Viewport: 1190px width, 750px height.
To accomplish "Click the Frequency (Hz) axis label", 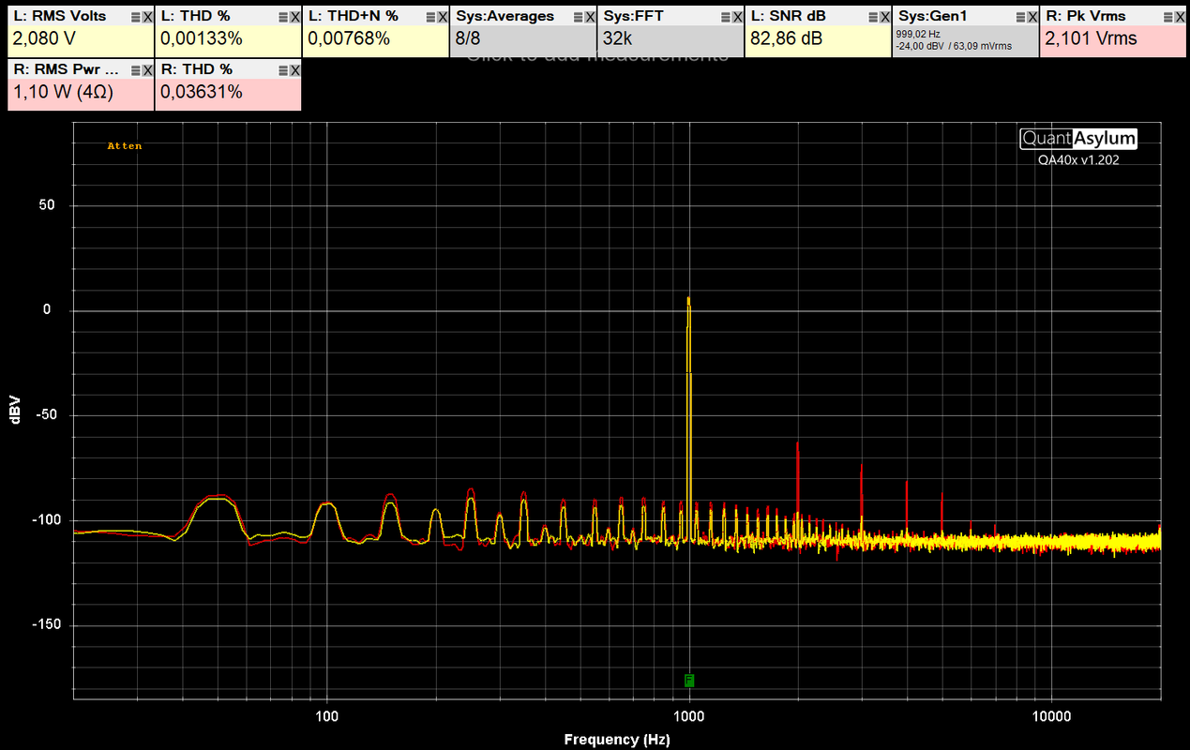I will (617, 740).
